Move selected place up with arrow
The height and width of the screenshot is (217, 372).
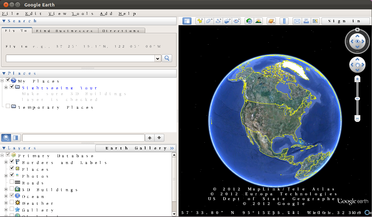point(150,138)
